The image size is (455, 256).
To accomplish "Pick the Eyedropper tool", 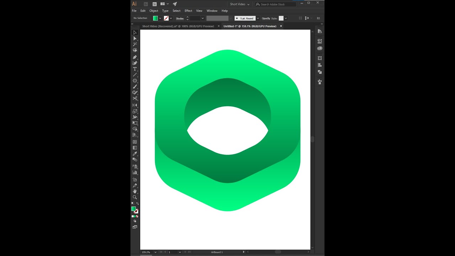I will [x=135, y=154].
